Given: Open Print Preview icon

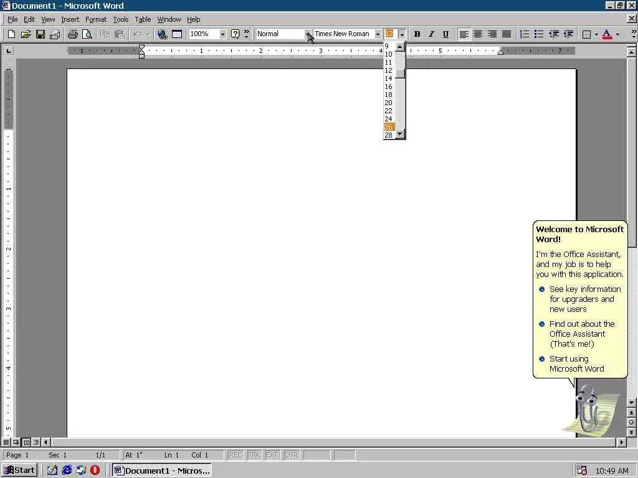Looking at the screenshot, I should 87,34.
